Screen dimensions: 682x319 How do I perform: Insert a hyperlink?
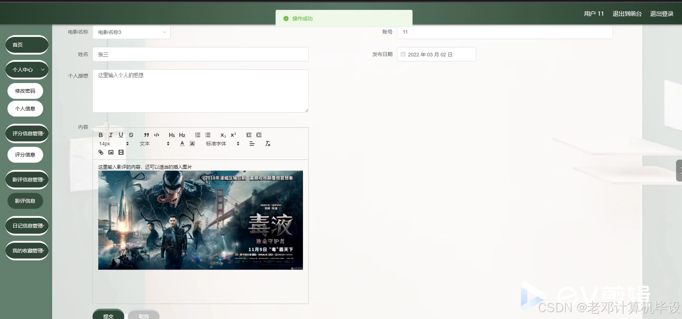101,152
